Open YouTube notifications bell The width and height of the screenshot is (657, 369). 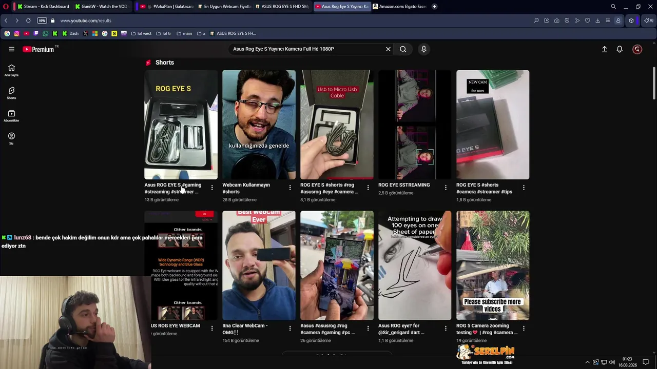click(620, 49)
